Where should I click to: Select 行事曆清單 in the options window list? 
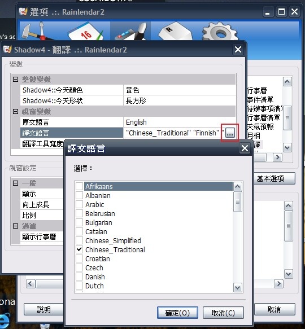pyautogui.click(x=264, y=118)
